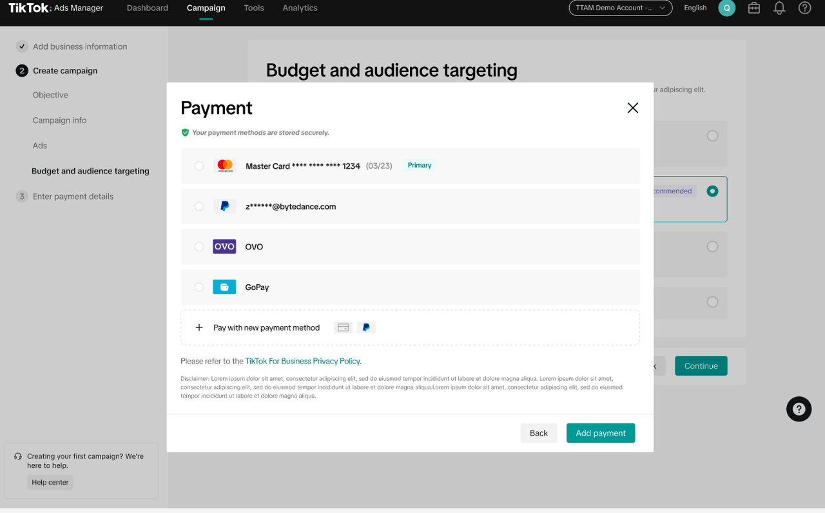825x513 pixels.
Task: Go to the Ads step in sidebar
Action: [40, 146]
